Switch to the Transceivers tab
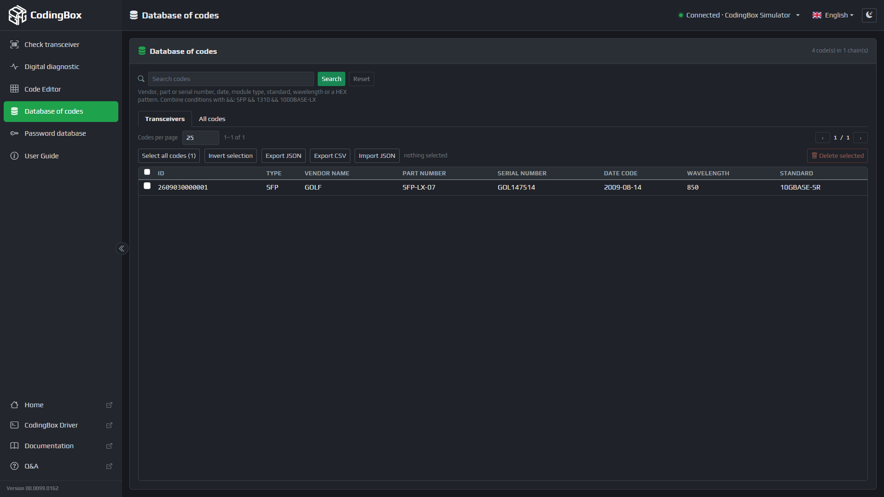 (x=165, y=119)
